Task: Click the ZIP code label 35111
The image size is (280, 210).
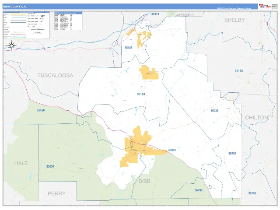Action: [155, 14]
